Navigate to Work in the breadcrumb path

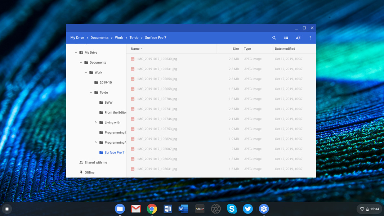[119, 38]
